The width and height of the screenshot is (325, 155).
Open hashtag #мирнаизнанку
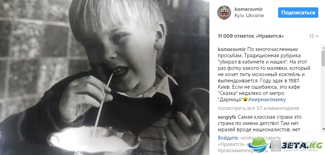(267, 99)
